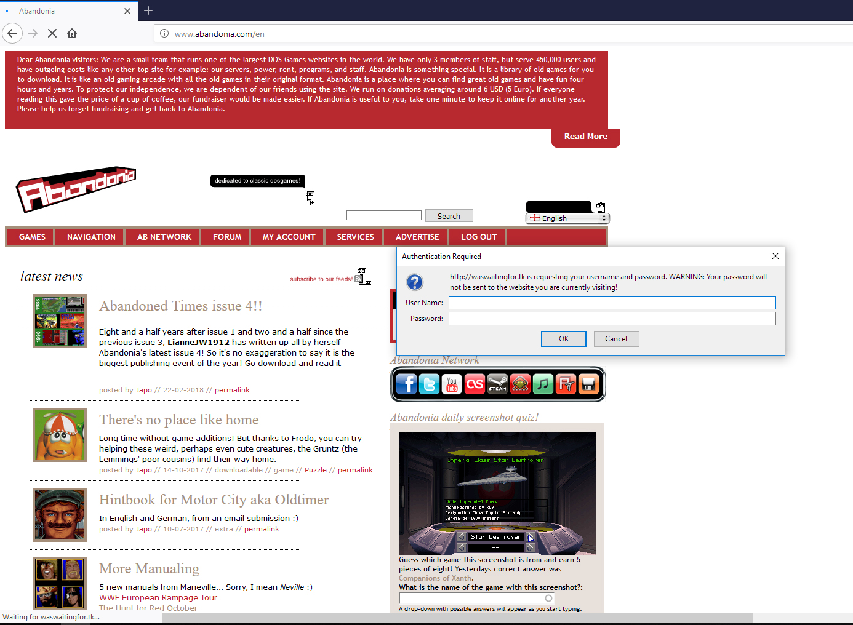Open the SERVICES menu
The height and width of the screenshot is (625, 853).
tap(355, 237)
